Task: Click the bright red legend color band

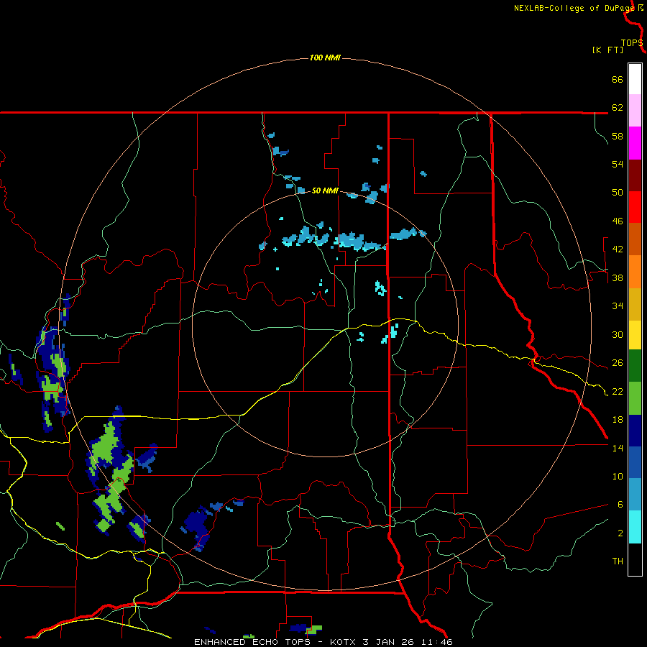Action: (635, 207)
